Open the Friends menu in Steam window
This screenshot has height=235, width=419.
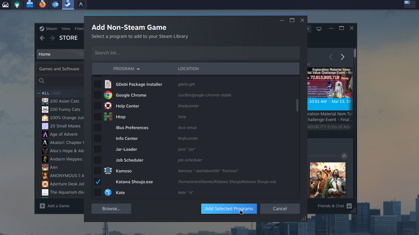pos(79,29)
